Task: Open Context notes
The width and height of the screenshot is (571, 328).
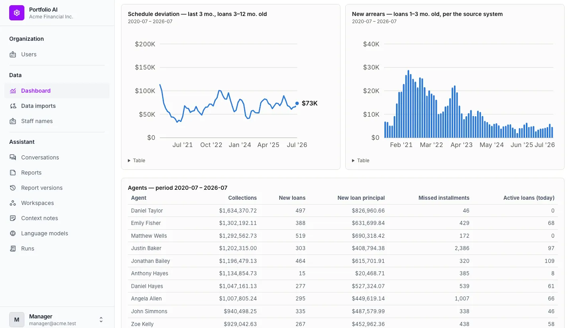Action: pyautogui.click(x=57, y=218)
